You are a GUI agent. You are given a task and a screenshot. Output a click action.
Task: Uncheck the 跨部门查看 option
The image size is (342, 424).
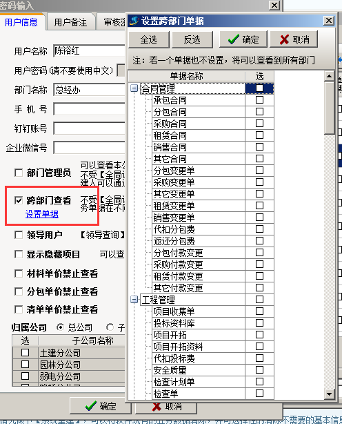coord(19,200)
